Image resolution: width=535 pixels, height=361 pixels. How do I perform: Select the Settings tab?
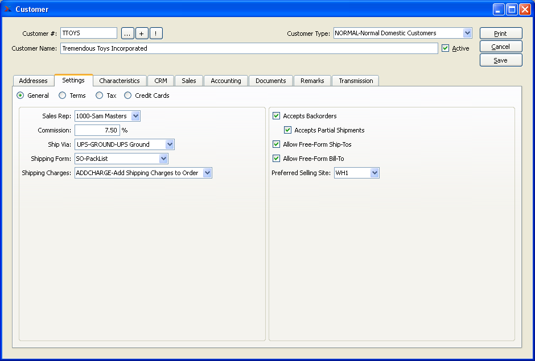click(73, 80)
